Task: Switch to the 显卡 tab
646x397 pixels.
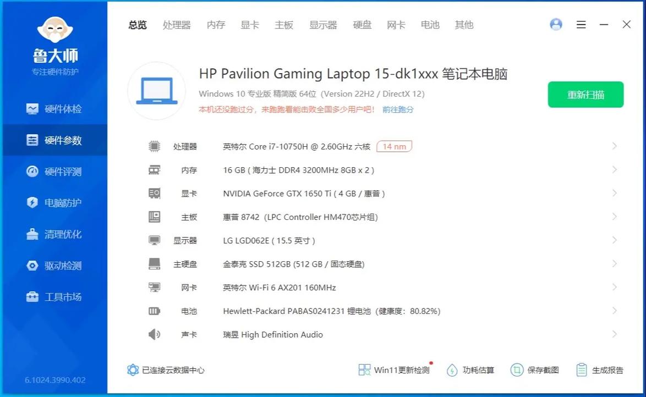Action: pyautogui.click(x=250, y=25)
